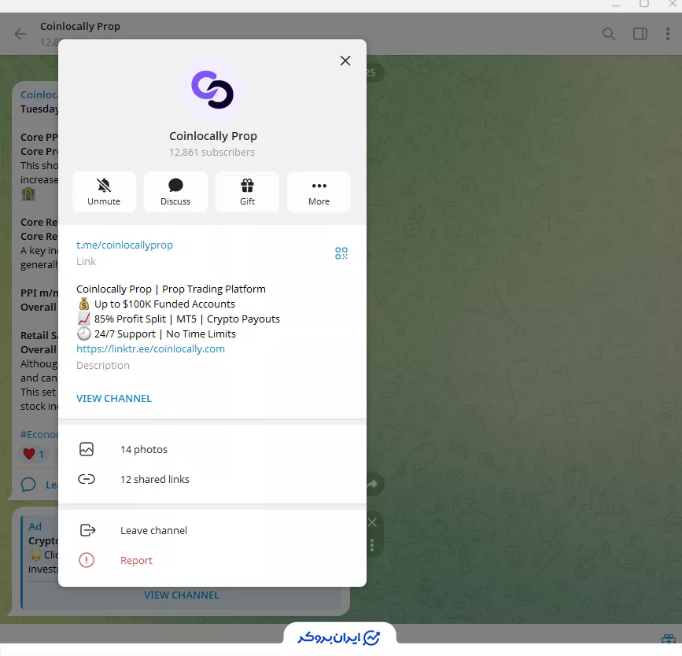Click VIEW CHANNEL under the ad
This screenshot has height=656, width=682.
182,595
